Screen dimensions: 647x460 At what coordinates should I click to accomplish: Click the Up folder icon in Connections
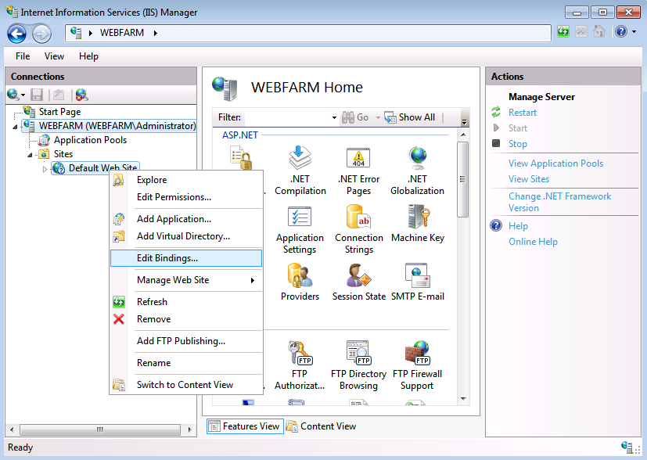(59, 95)
